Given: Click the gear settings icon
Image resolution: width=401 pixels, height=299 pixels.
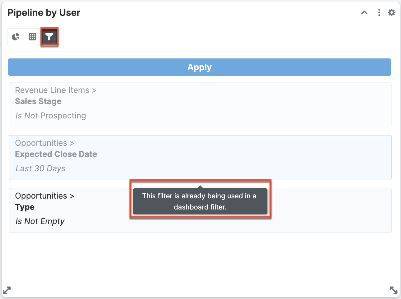Looking at the screenshot, I should pyautogui.click(x=391, y=13).
